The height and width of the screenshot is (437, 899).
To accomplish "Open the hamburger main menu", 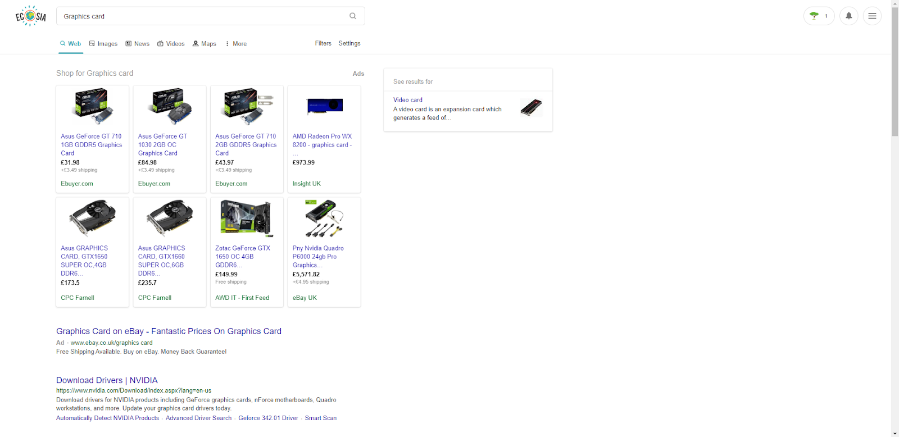I will [872, 16].
